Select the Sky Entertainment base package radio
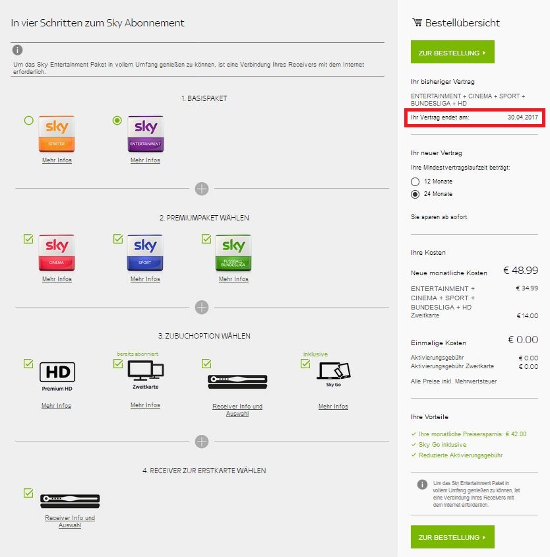The image size is (550, 557). [x=117, y=120]
